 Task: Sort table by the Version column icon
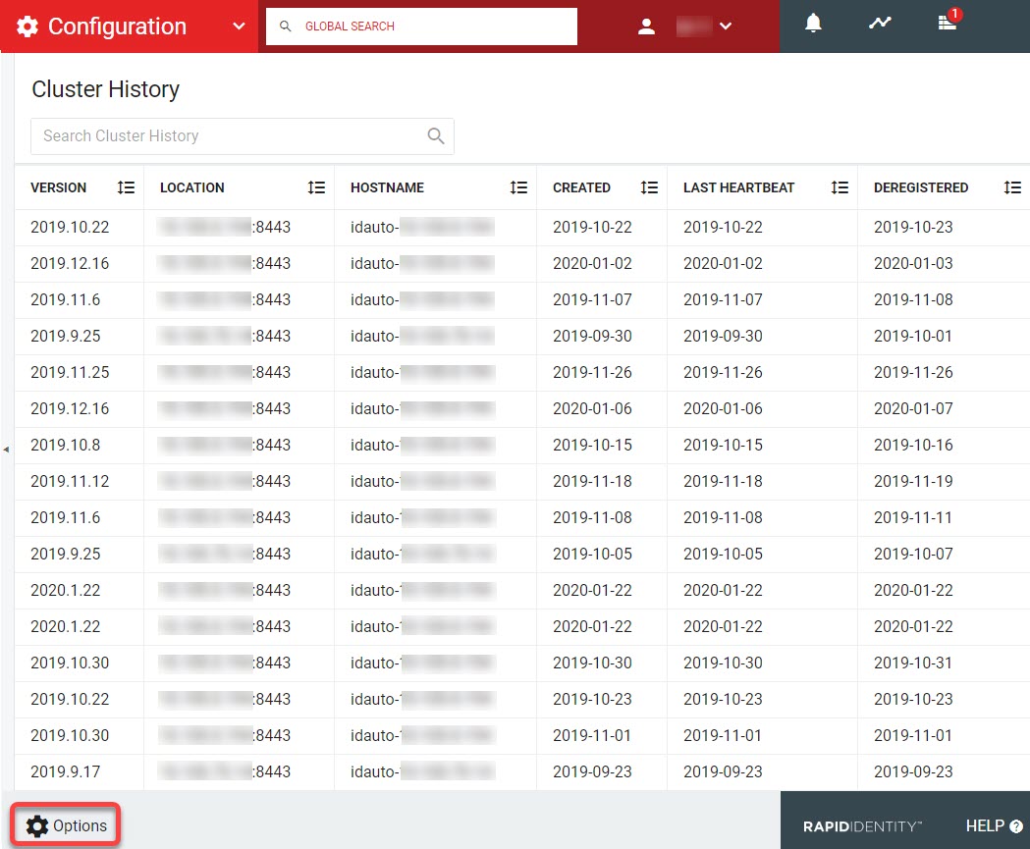pos(126,187)
